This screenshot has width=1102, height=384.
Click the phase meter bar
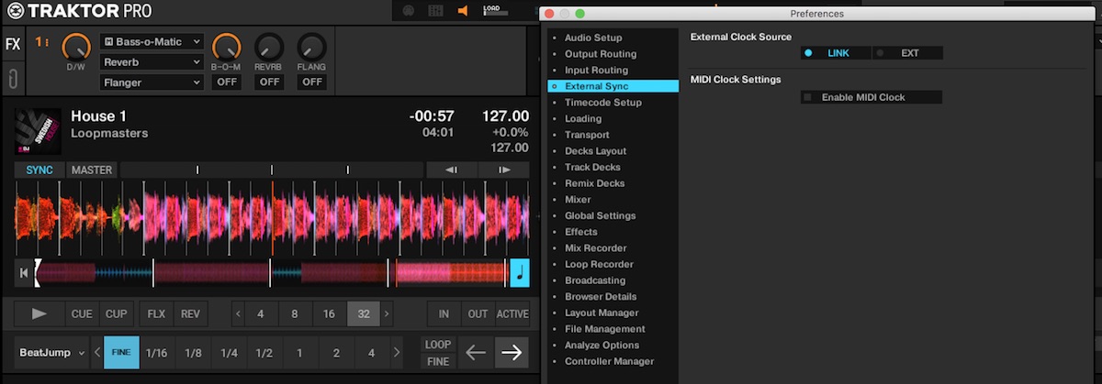(x=271, y=170)
